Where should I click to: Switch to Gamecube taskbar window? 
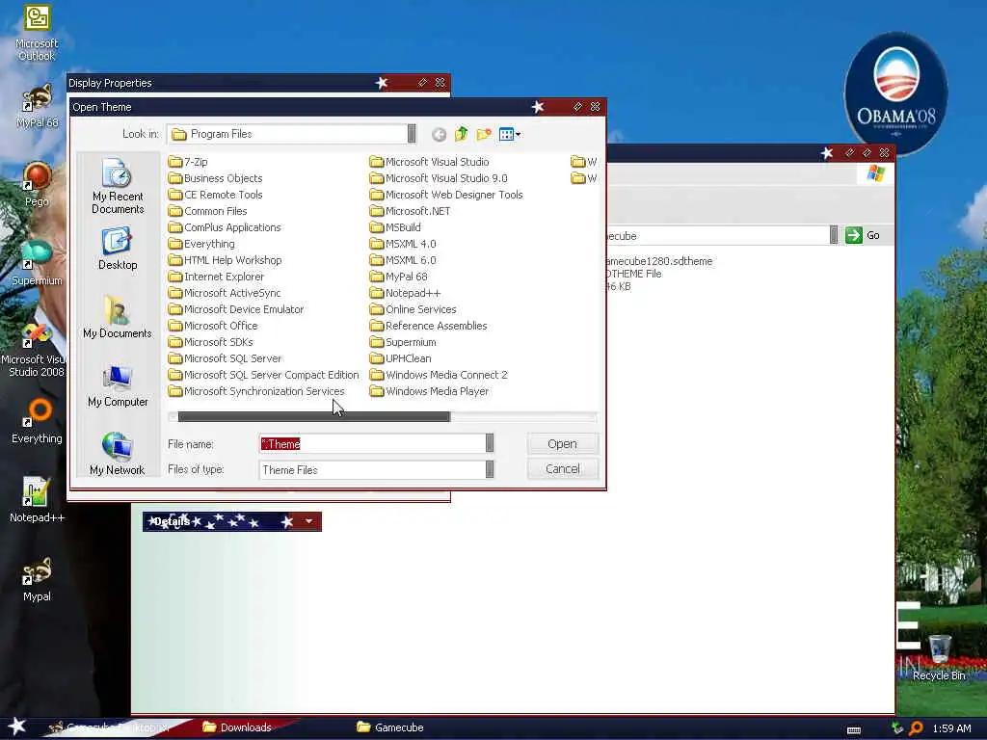390,727
